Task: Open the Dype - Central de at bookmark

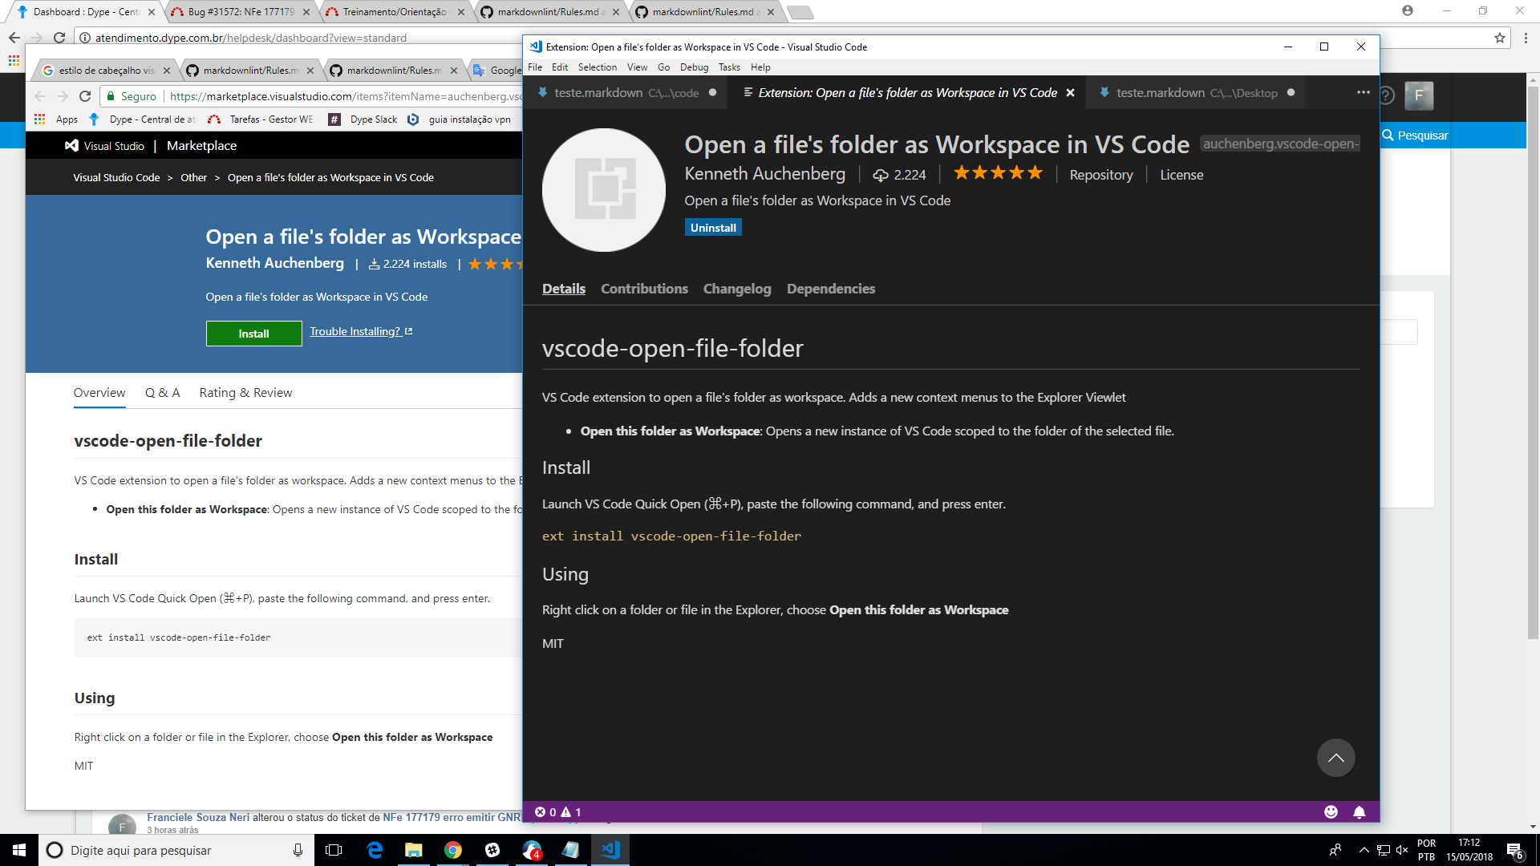Action: coord(143,119)
